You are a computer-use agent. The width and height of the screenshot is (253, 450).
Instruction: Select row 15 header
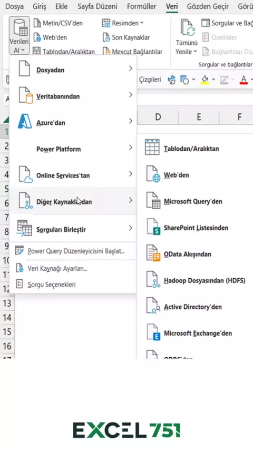7,332
